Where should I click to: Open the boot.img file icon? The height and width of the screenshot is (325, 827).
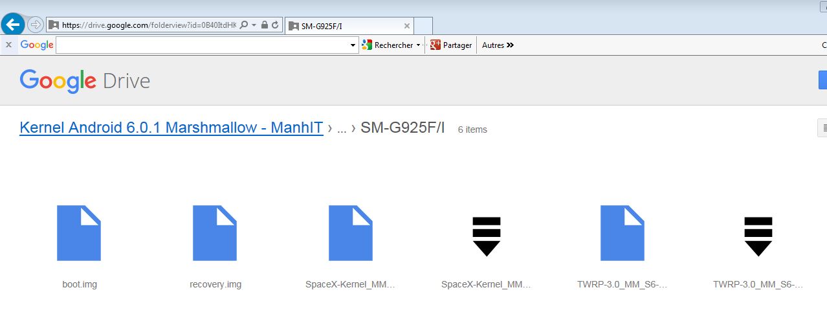click(x=79, y=233)
